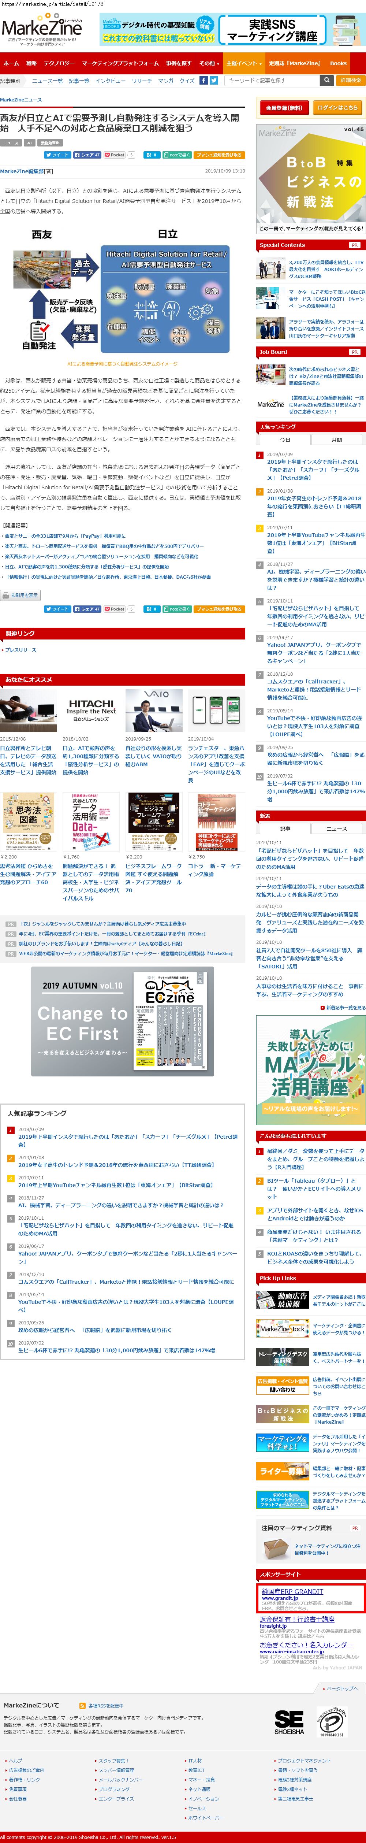Click the noteで書く button below the article
This screenshot has width=366, height=1843.
point(176,609)
